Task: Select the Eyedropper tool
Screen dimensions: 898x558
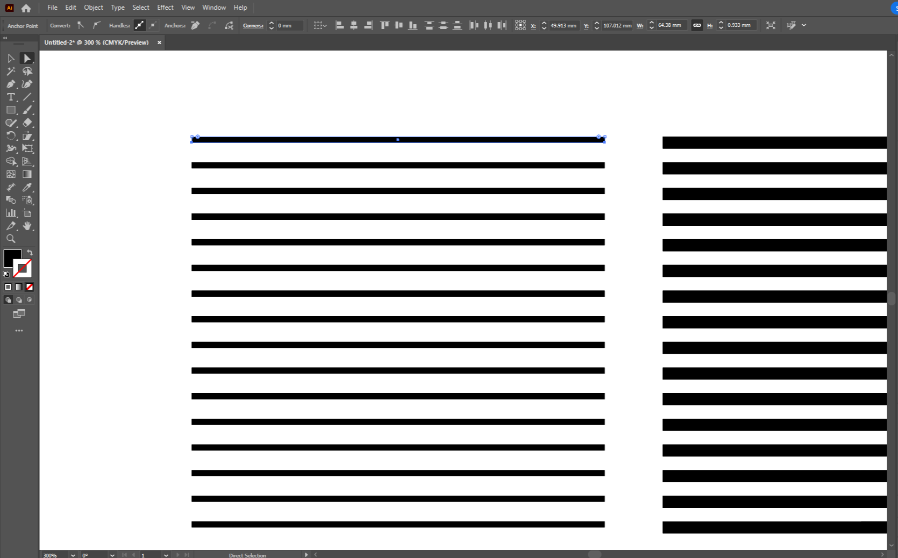Action: 27,187
